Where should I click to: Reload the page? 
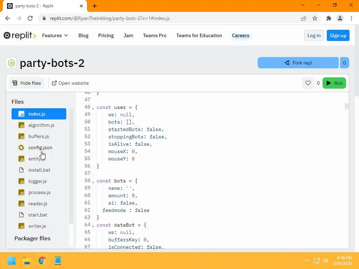point(30,18)
